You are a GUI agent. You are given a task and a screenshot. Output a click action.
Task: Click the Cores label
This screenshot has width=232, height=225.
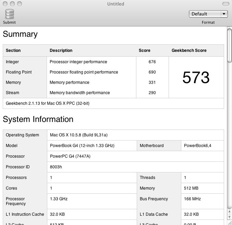(11, 188)
